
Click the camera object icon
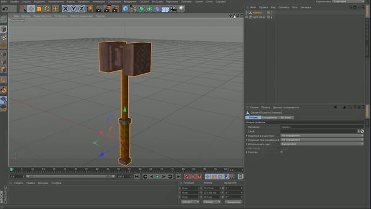pos(173,9)
